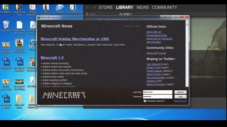Switch to the Steam COMMUNITY tab
The width and height of the screenshot is (227, 127).
(165, 7)
